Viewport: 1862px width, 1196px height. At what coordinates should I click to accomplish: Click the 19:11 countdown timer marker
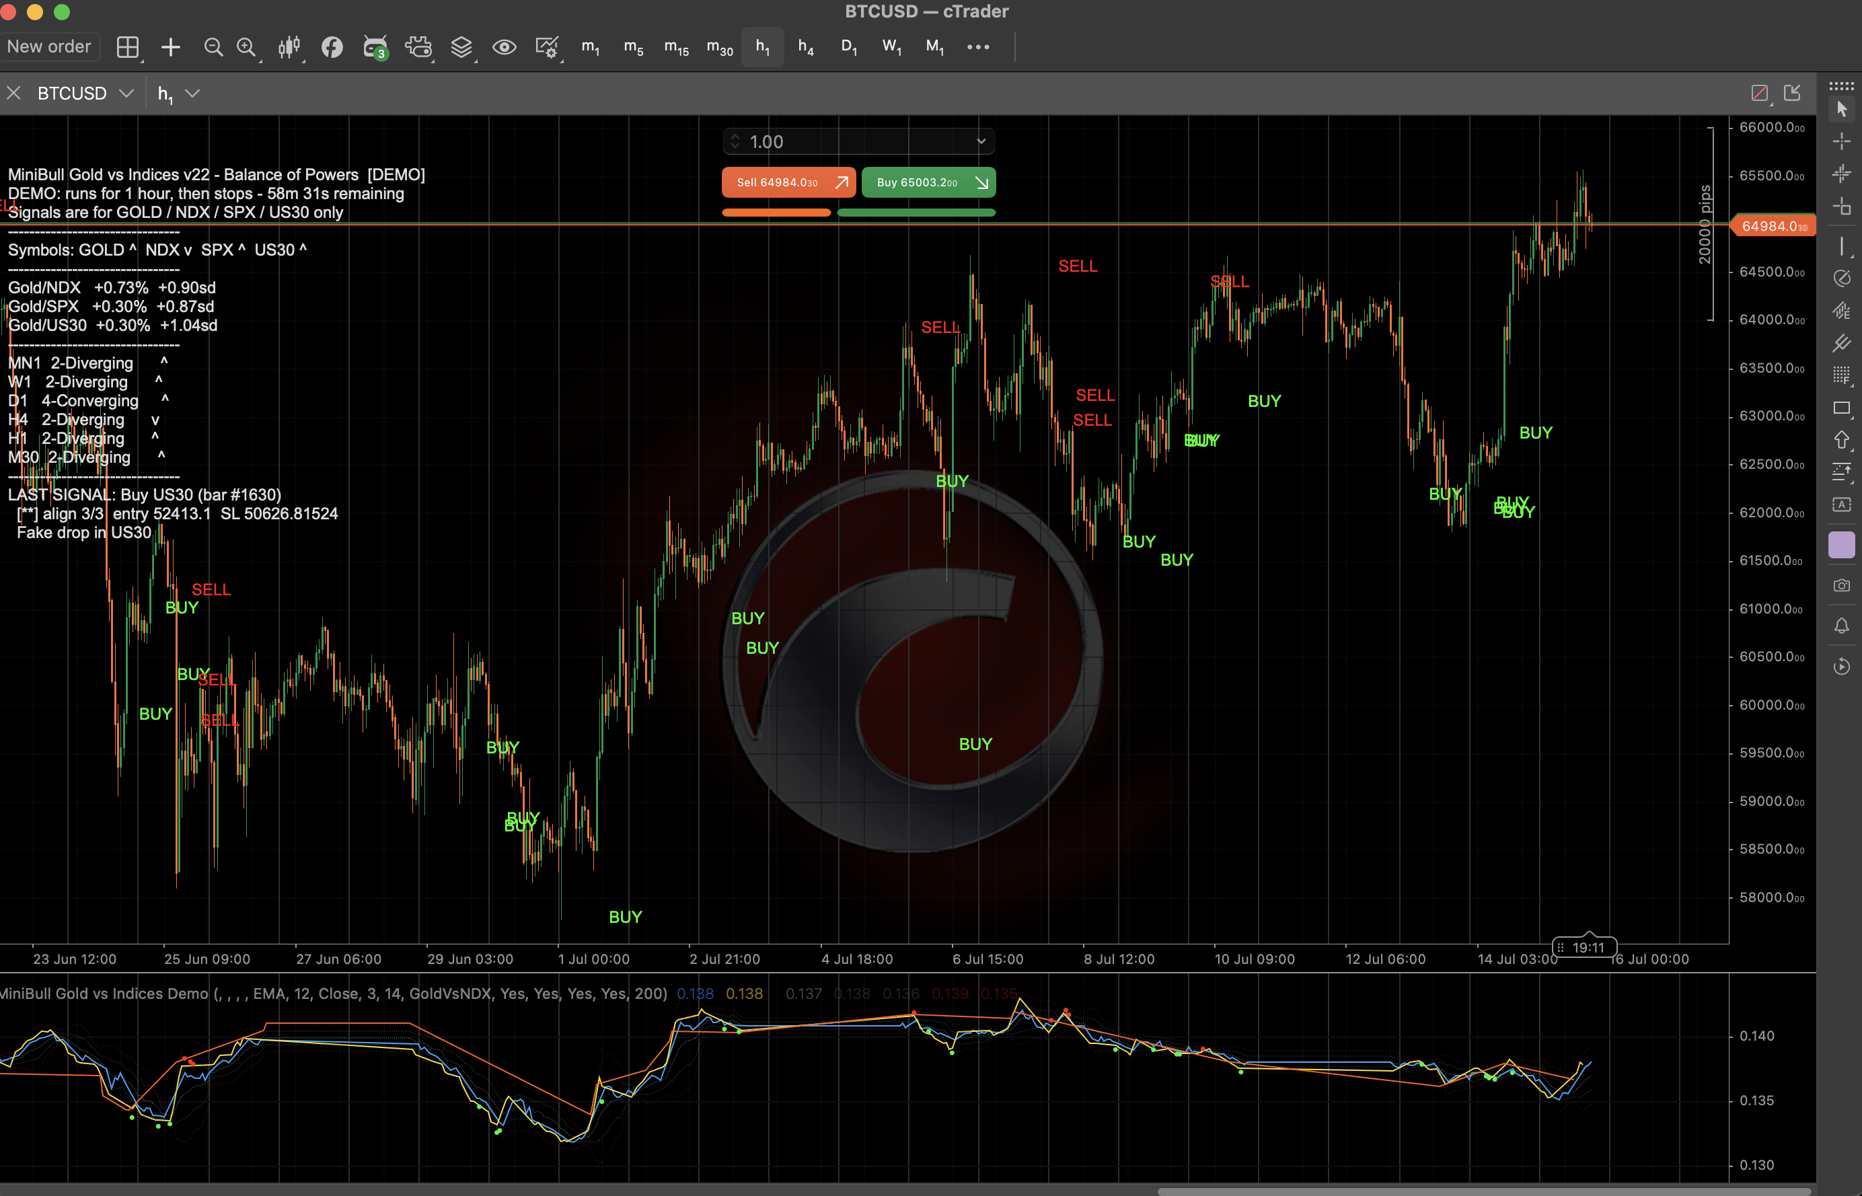[1584, 946]
